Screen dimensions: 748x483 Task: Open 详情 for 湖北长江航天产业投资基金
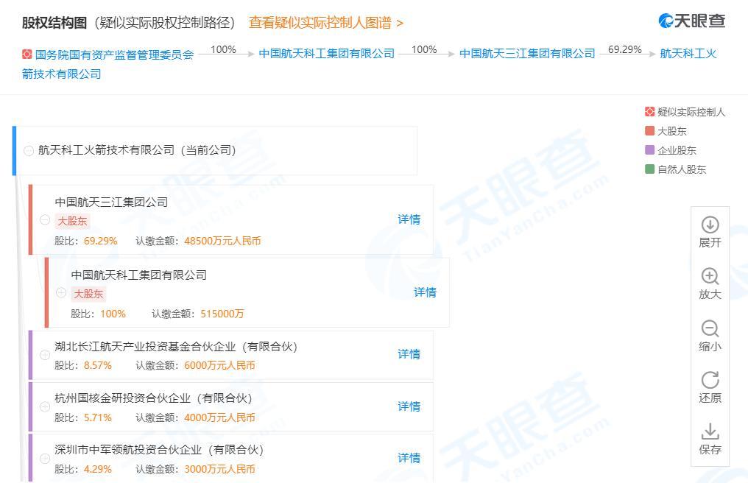coord(409,354)
